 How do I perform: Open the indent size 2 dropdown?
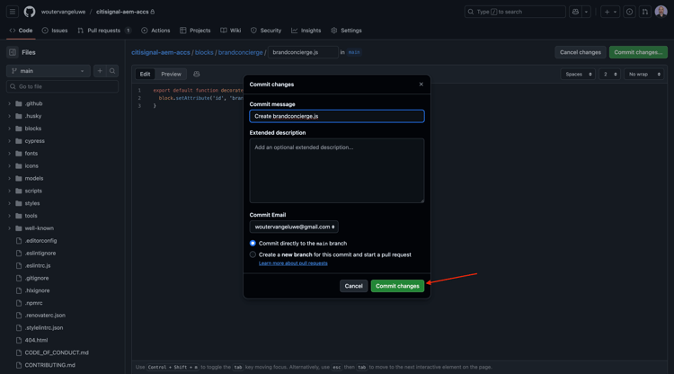click(609, 74)
